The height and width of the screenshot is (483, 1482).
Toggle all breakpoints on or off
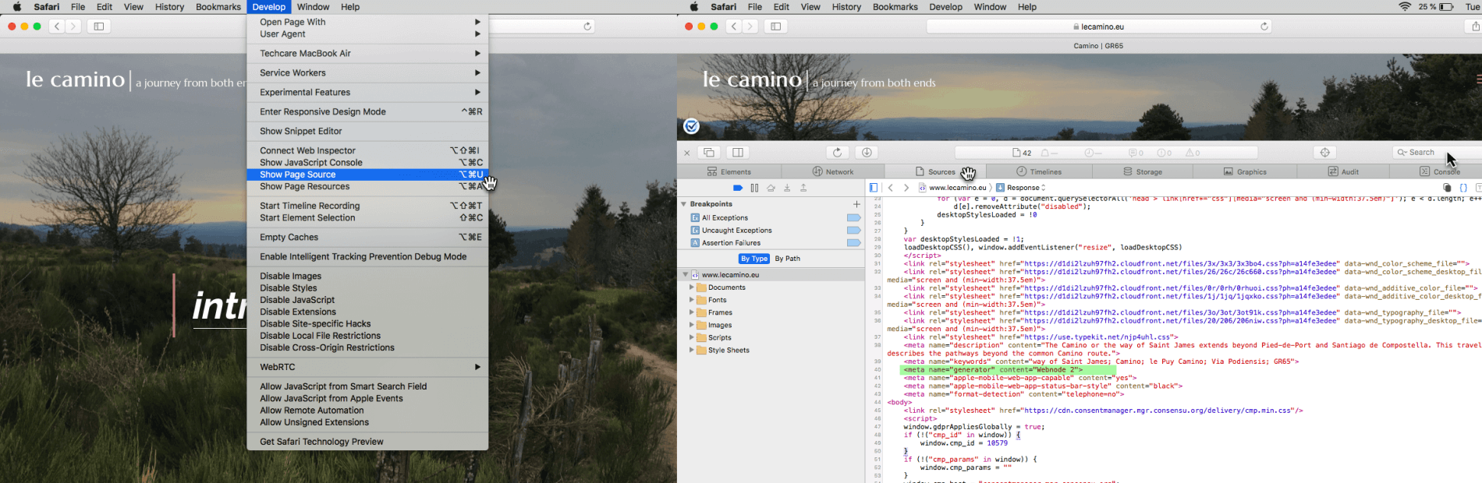738,188
